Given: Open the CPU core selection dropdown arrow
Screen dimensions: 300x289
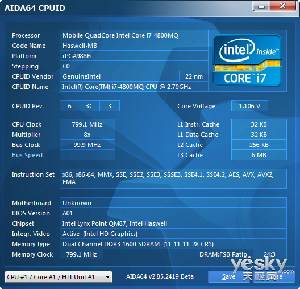Looking at the screenshot, I should 107,276.
